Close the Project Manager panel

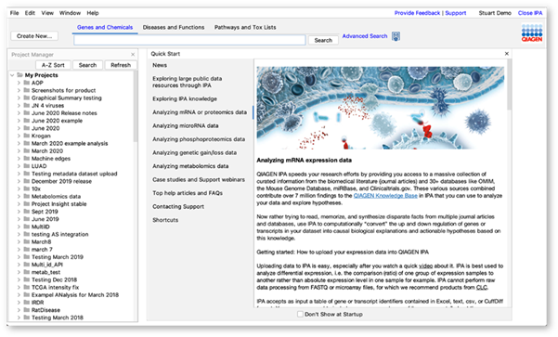tap(133, 55)
